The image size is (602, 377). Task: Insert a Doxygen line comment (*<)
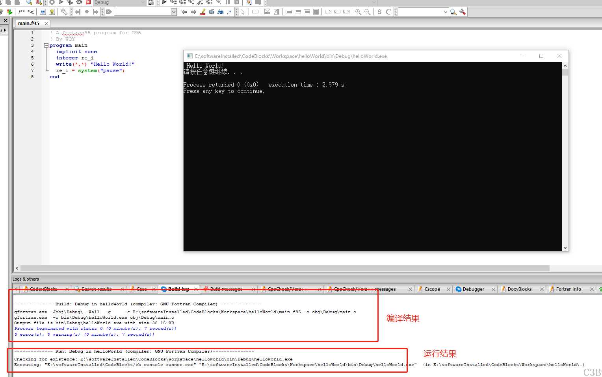pyautogui.click(x=31, y=12)
